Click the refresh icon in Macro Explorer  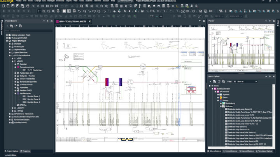click(x=220, y=81)
